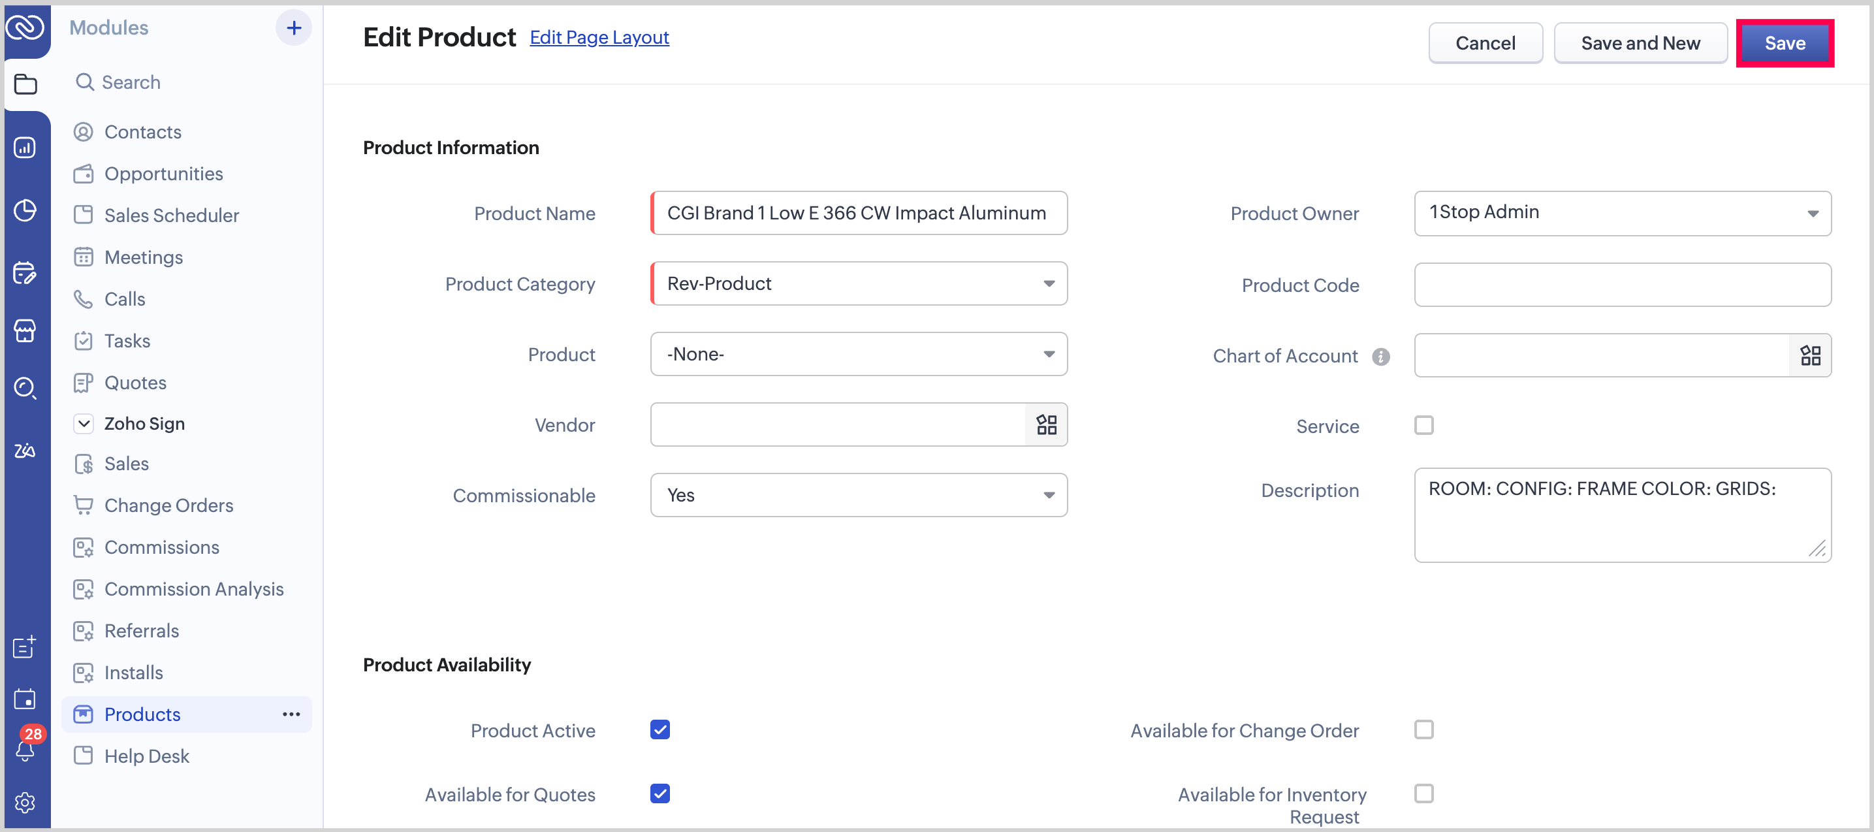1874x832 pixels.
Task: Open settings gear in left rail
Action: tap(25, 802)
